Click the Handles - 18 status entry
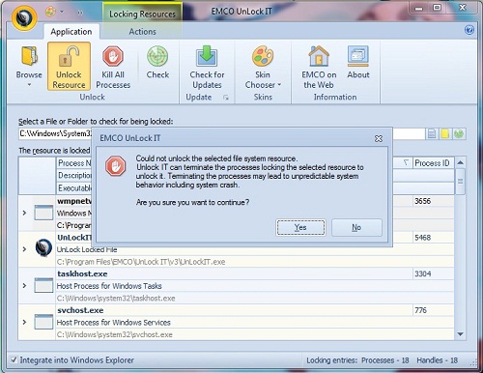 437,360
